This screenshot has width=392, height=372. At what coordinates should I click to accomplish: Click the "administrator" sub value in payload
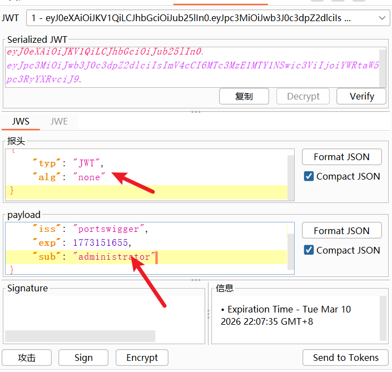pos(114,257)
